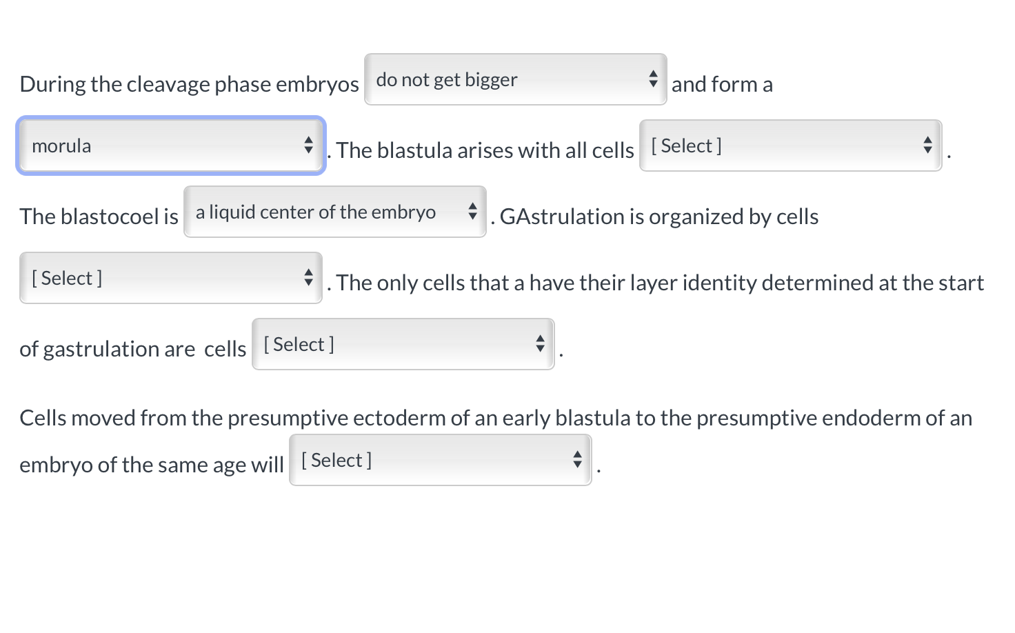Click the up-down arrows on "do not get bigger" box

pos(653,79)
